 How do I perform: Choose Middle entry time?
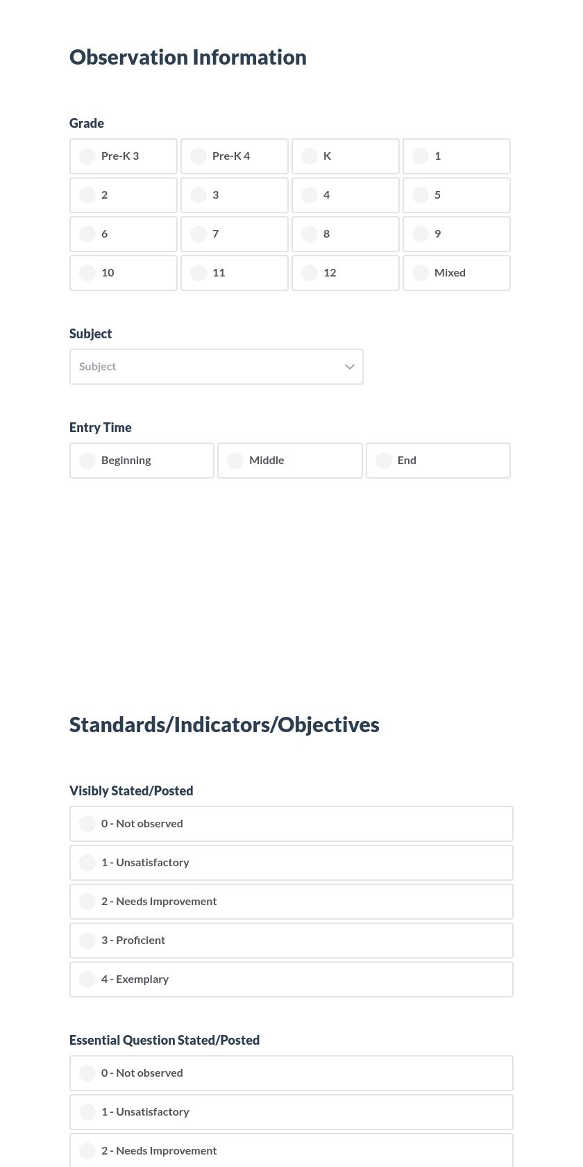pyautogui.click(x=290, y=460)
